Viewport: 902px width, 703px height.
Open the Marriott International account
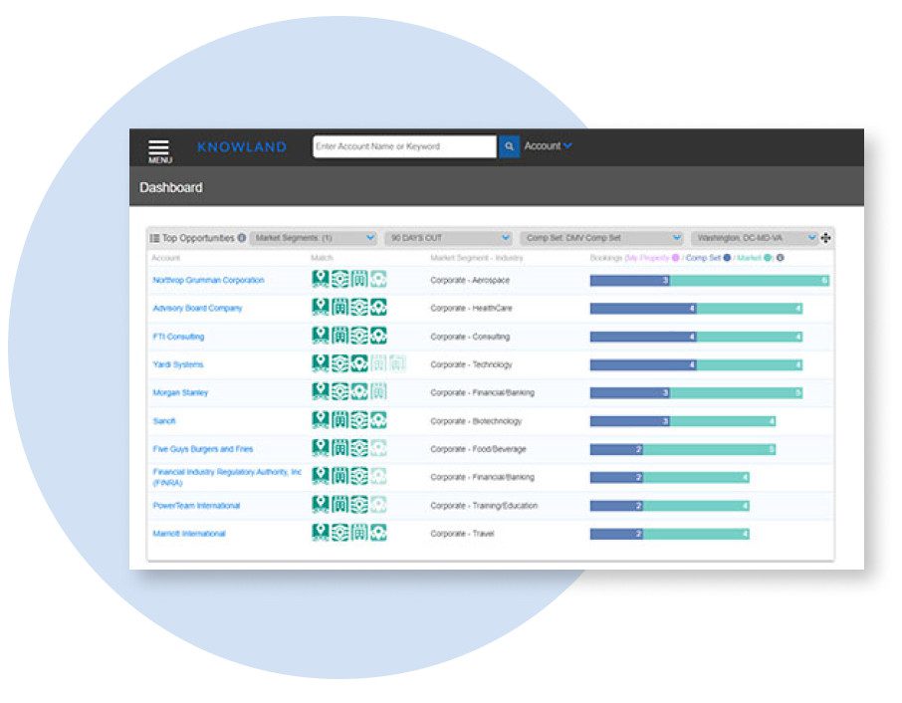(189, 534)
